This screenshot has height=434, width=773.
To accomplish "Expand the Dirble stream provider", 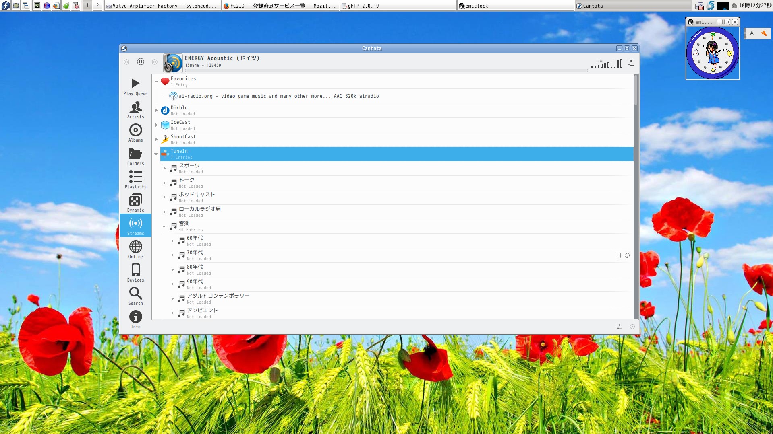I will [156, 110].
